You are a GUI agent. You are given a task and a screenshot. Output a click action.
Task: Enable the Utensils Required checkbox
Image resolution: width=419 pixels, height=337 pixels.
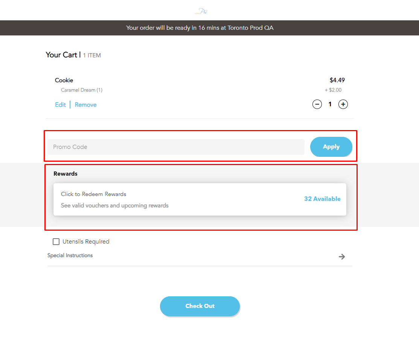(x=56, y=241)
